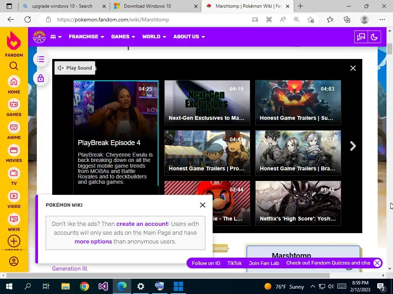
Task: Open Chrome from the taskbar
Action: (x=84, y=286)
